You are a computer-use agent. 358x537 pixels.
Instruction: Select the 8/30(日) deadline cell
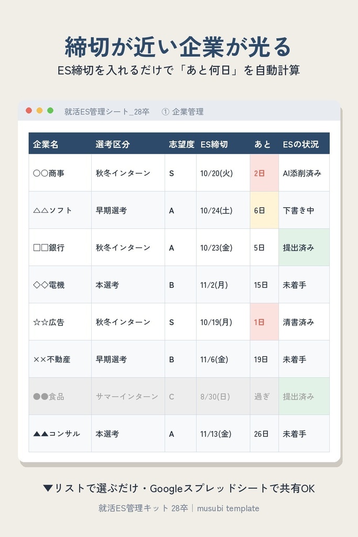pyautogui.click(x=223, y=396)
